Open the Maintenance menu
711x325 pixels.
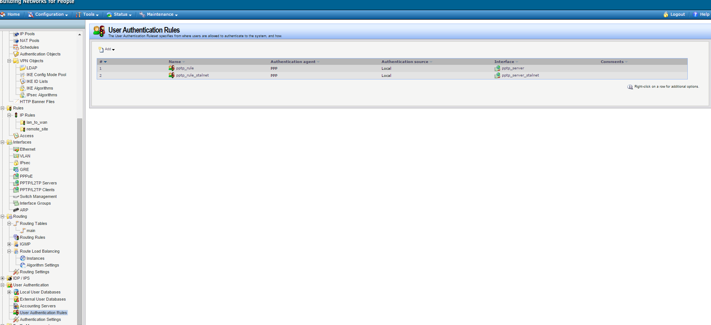point(159,14)
